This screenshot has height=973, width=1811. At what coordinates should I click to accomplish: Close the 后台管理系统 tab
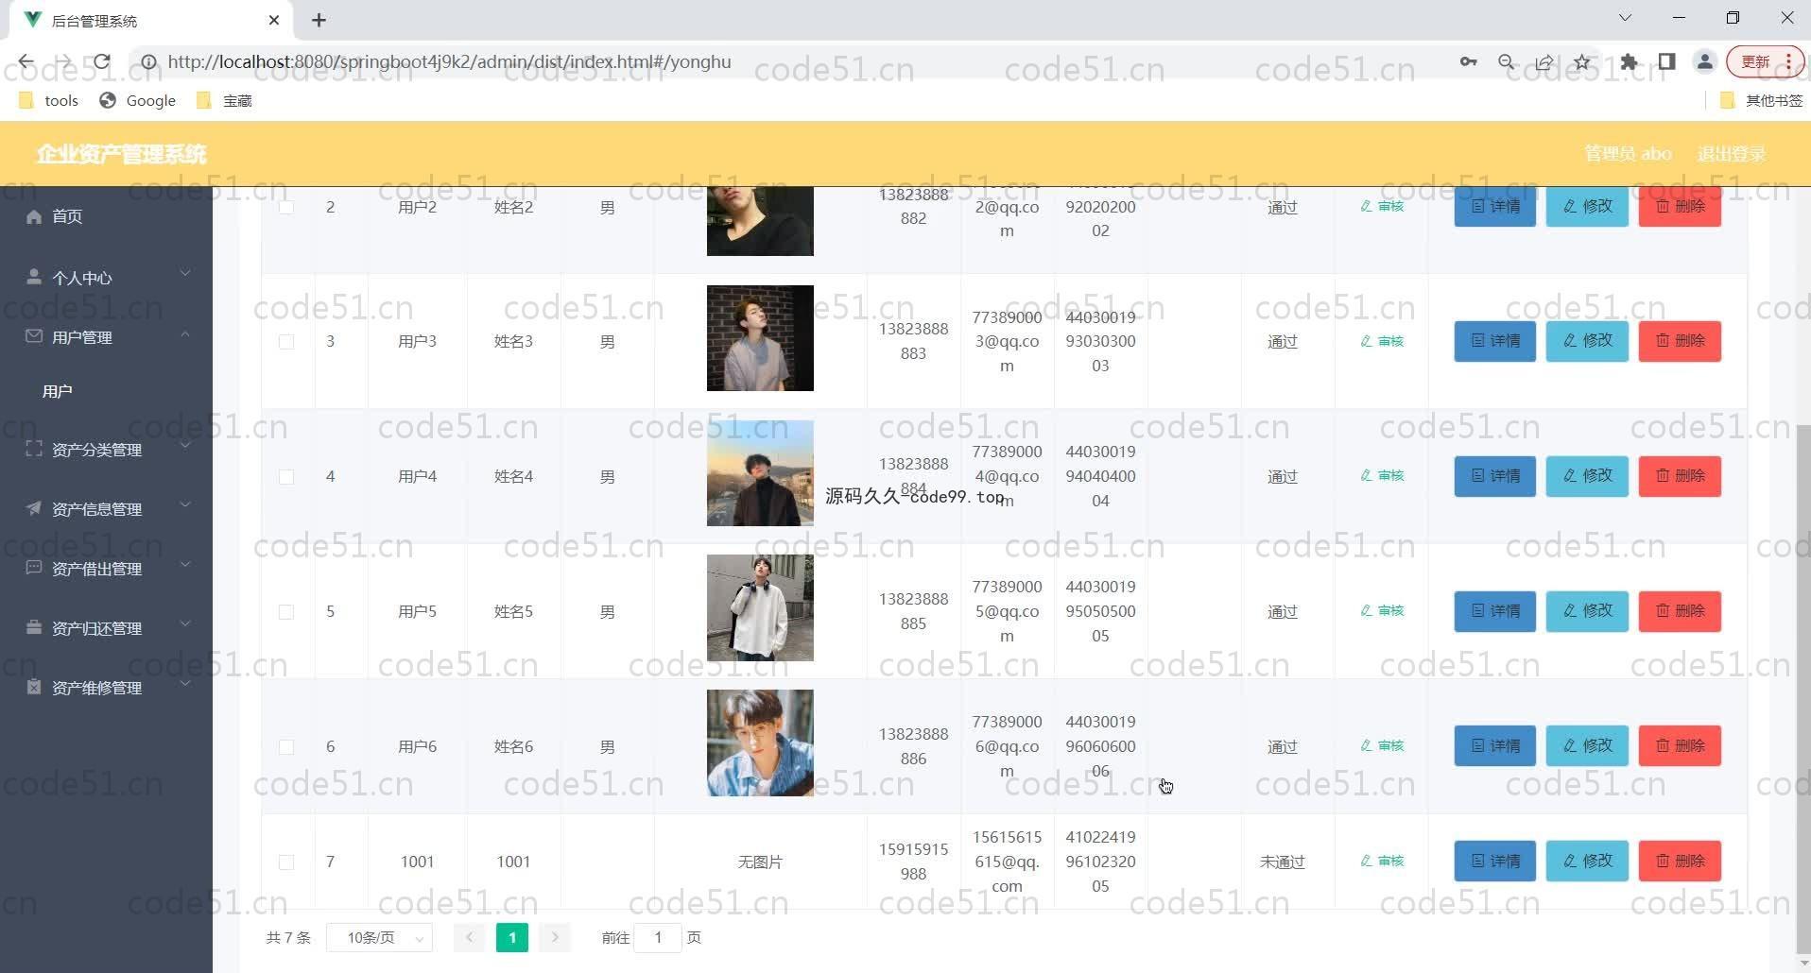click(x=274, y=20)
